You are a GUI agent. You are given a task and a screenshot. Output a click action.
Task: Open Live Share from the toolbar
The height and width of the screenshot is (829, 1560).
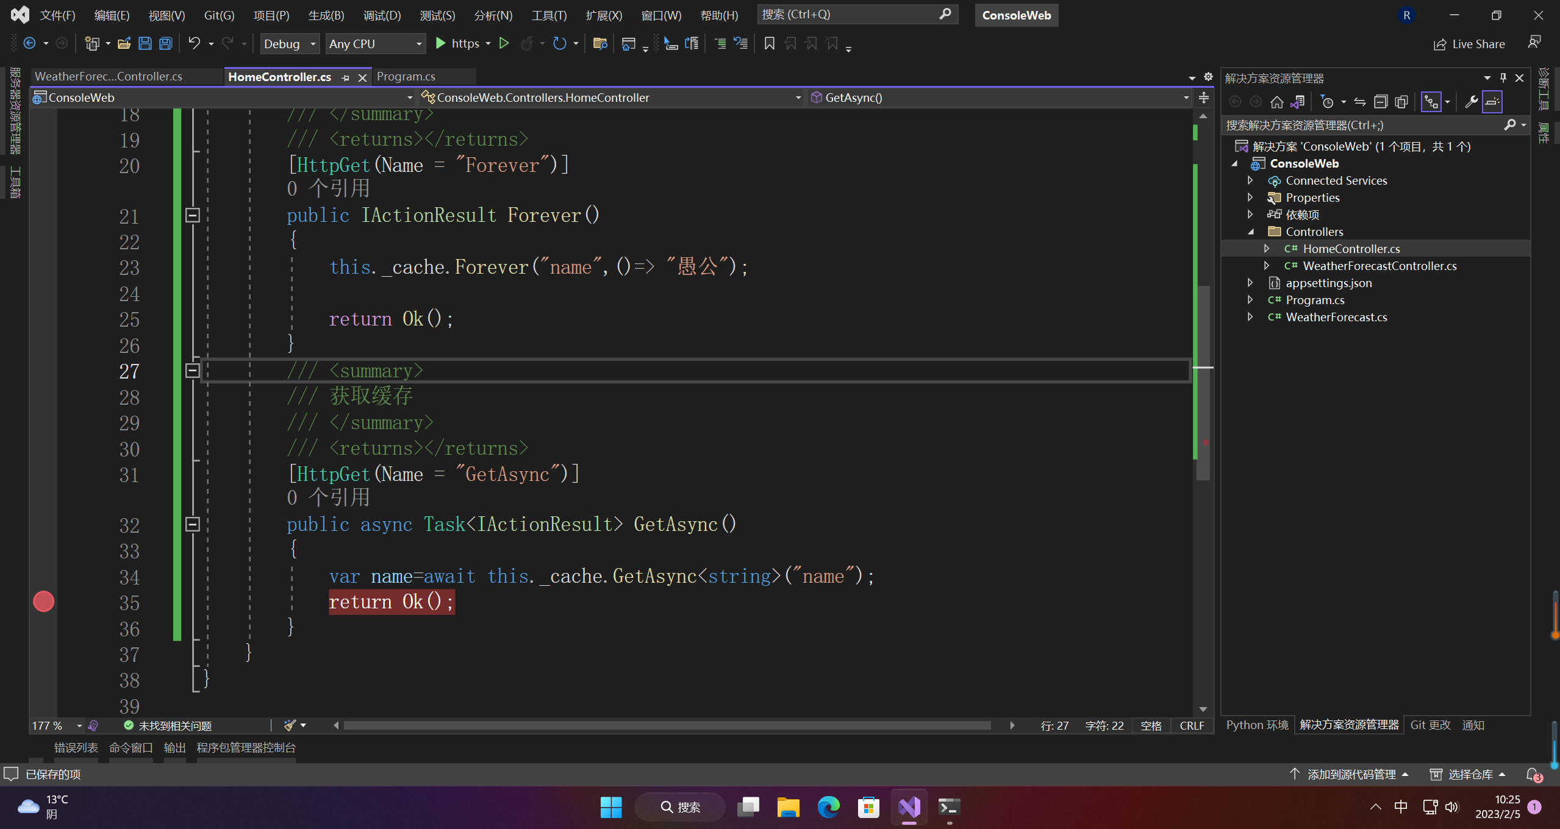click(1470, 44)
